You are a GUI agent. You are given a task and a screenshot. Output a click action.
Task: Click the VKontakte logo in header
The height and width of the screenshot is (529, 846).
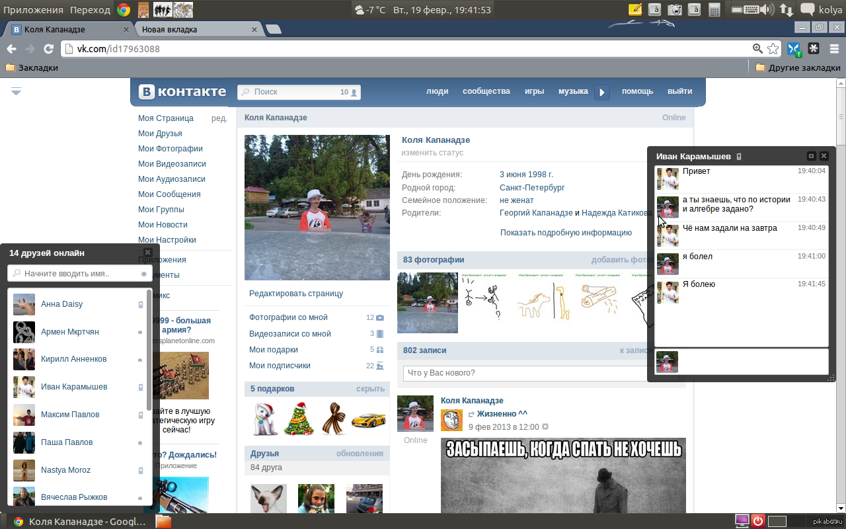182,92
